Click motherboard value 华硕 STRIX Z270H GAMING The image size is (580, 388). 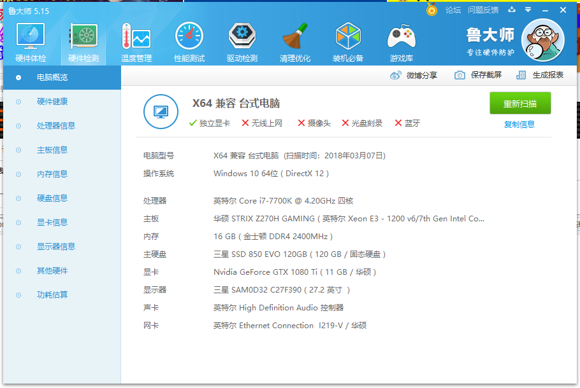(x=349, y=219)
